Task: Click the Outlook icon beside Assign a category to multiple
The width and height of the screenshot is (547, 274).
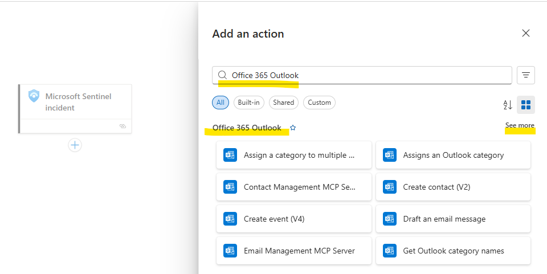Action: (x=230, y=155)
